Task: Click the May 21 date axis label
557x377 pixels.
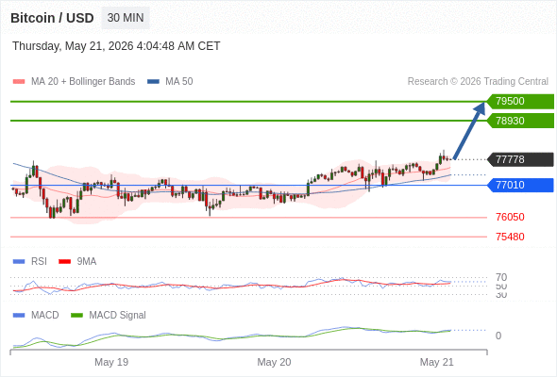Action: tap(436, 362)
